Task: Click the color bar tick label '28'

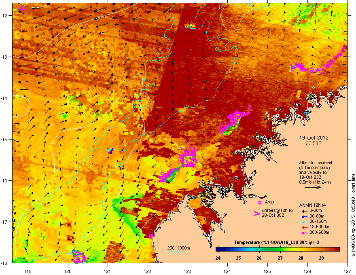Action: (301, 258)
